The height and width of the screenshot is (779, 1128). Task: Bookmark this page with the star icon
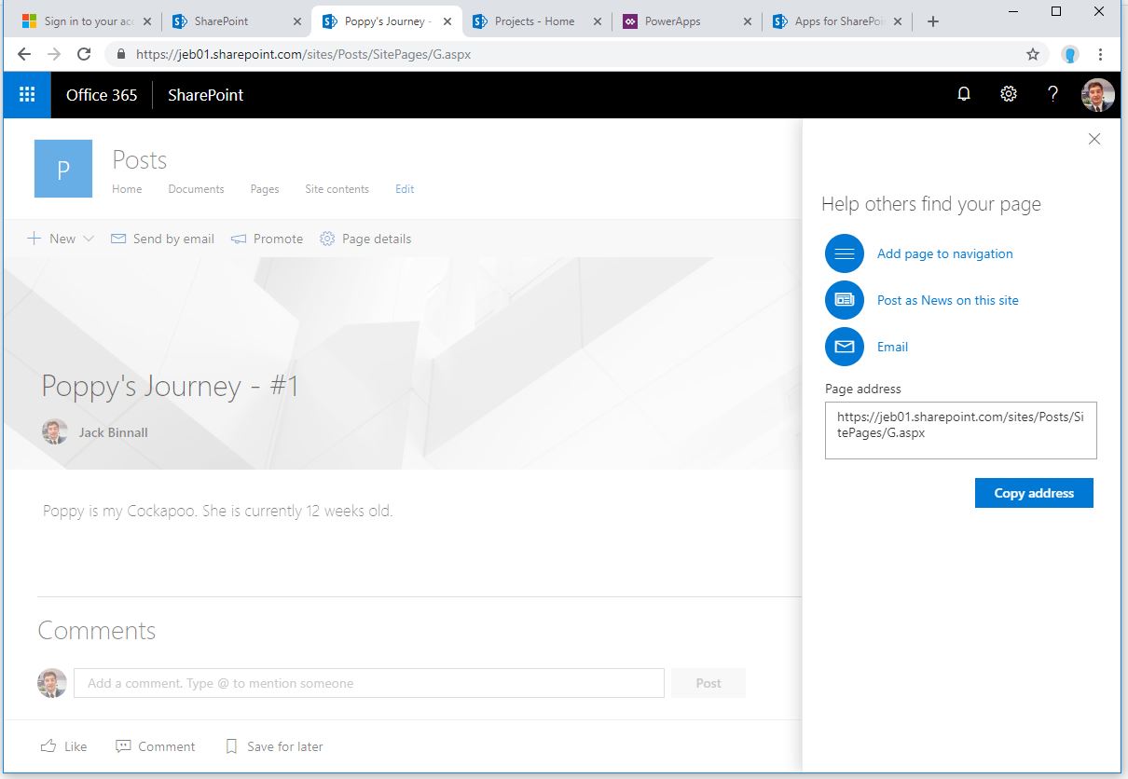point(1033,54)
